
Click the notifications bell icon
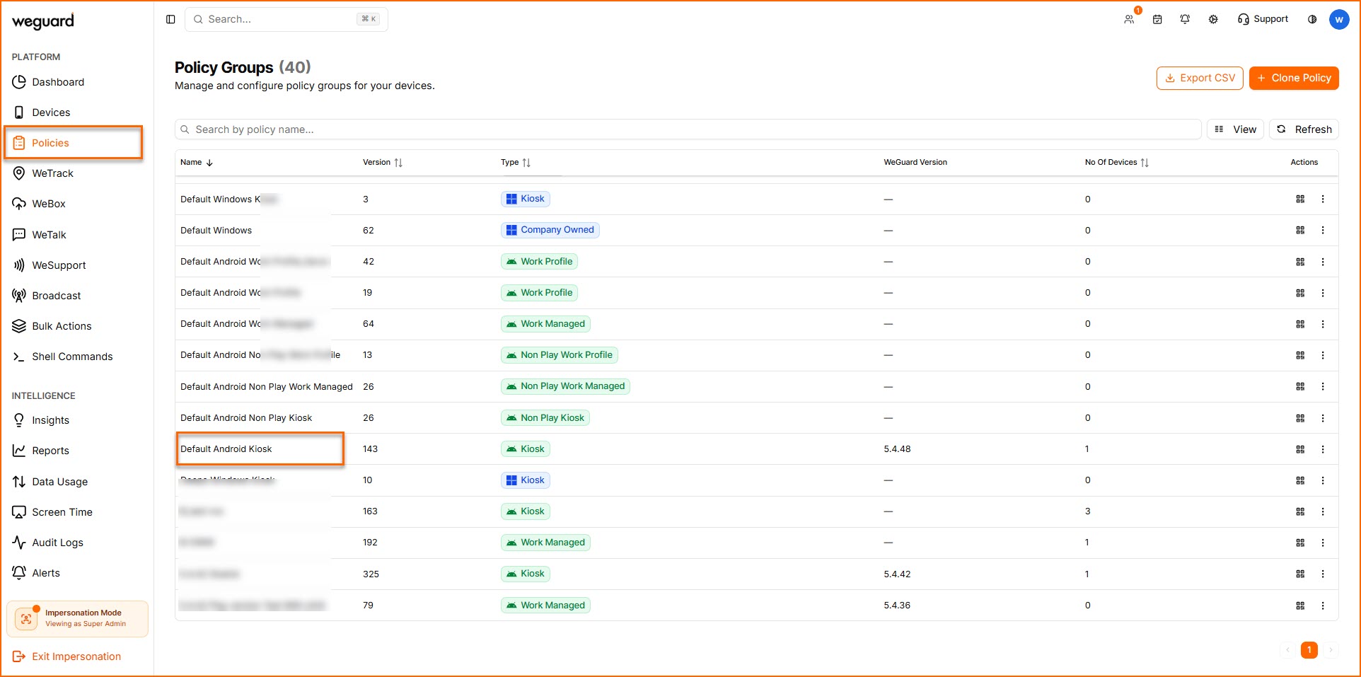coord(1185,19)
